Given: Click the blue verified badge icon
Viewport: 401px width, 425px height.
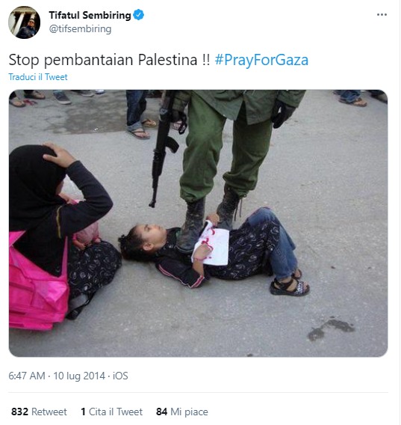Looking at the screenshot, I should (139, 15).
